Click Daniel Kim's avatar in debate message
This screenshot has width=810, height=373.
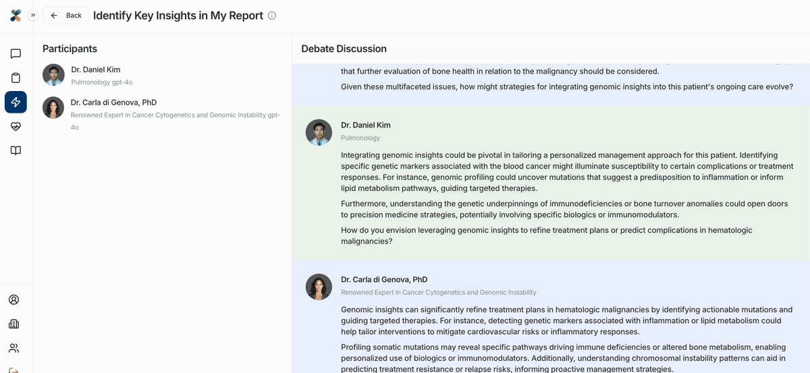(x=319, y=132)
